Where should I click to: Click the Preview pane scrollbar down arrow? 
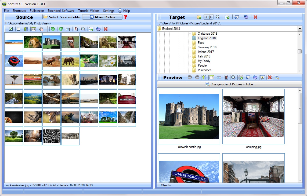[x=300, y=180]
